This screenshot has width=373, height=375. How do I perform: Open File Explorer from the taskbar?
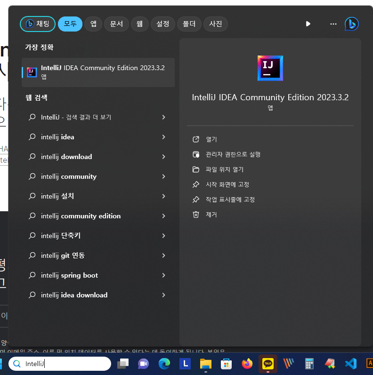click(206, 364)
